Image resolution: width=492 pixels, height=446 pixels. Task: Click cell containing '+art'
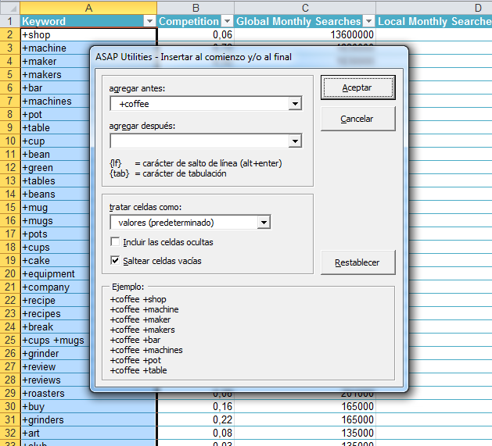point(88,434)
